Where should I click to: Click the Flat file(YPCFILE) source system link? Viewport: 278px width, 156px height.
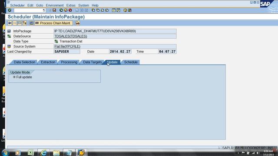point(67,46)
